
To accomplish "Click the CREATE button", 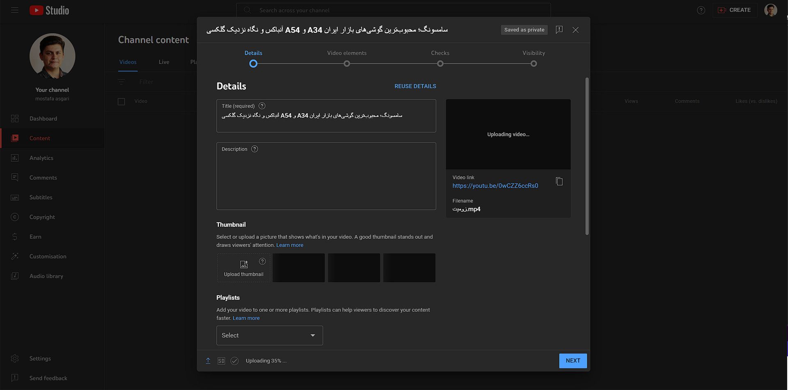I will (735, 10).
